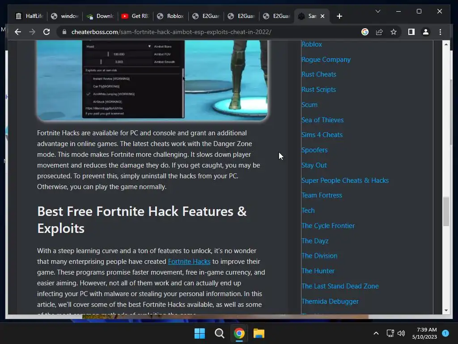
Task: Open The Last Stand Dead Zone link
Action: [x=340, y=286]
